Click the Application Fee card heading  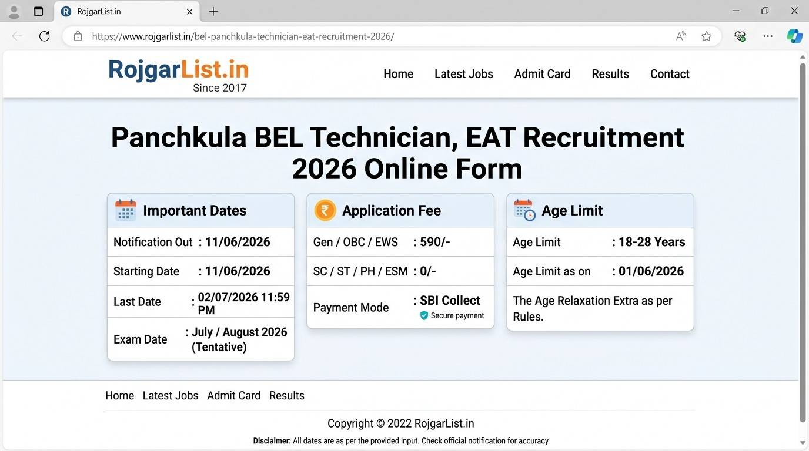point(392,210)
